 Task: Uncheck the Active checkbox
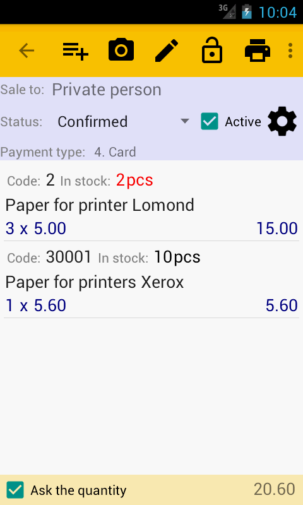click(210, 121)
